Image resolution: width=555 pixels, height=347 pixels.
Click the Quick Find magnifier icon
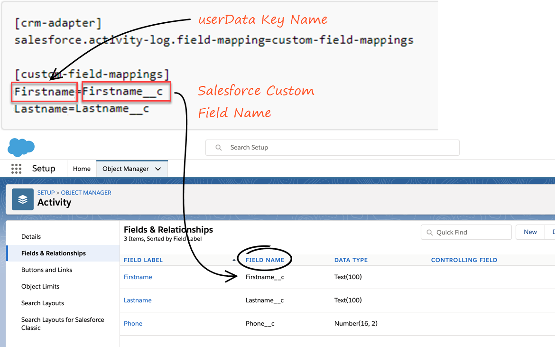point(430,233)
